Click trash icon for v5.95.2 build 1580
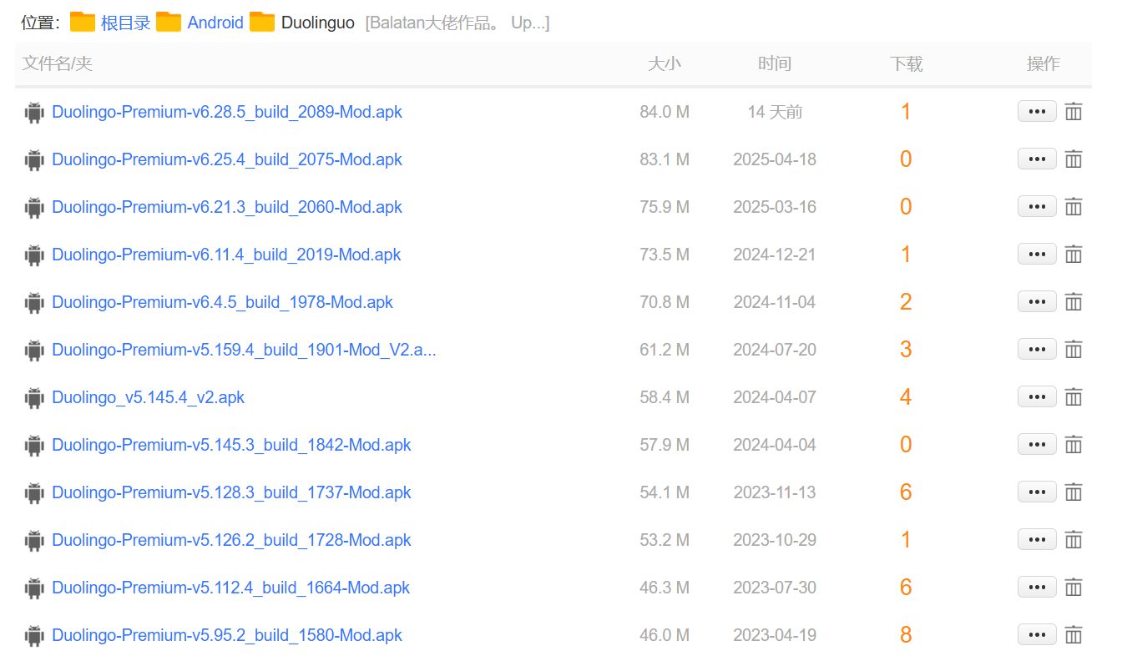1122x656 pixels. click(1074, 634)
